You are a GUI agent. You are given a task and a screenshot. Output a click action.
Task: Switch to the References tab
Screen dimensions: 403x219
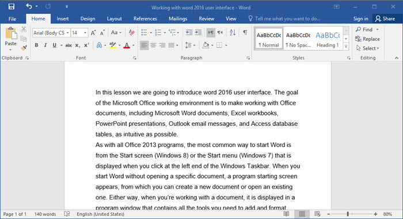(x=145, y=19)
